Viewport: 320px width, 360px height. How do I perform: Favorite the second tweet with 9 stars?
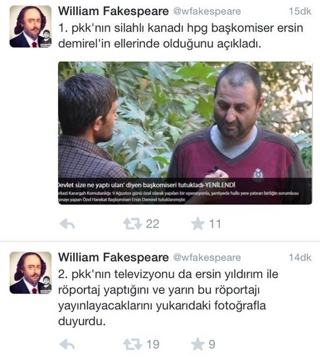click(x=198, y=344)
